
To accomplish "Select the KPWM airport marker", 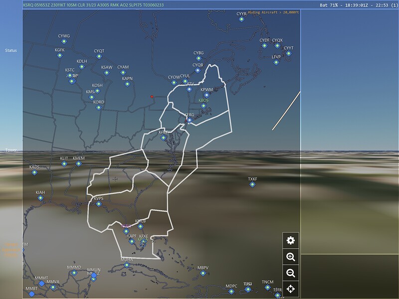I will pos(206,95).
